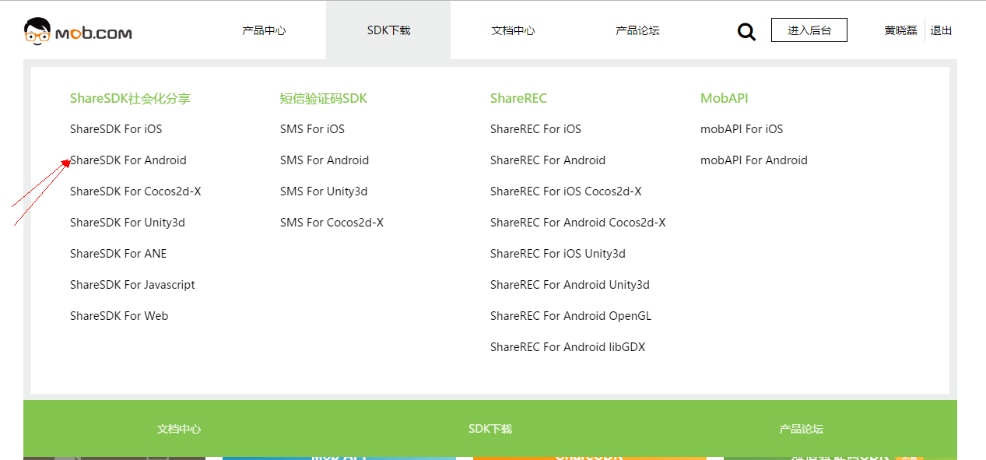Choose ShareSDK For Android
Screen dimensions: 986x460
tap(128, 160)
